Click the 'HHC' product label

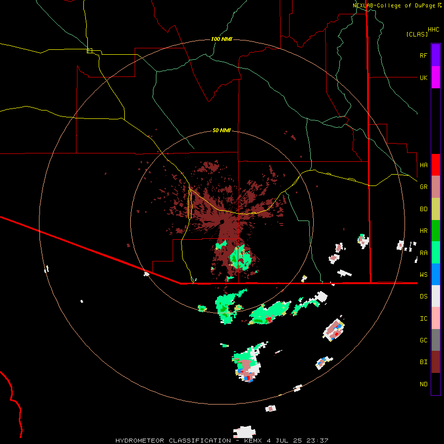433,30
